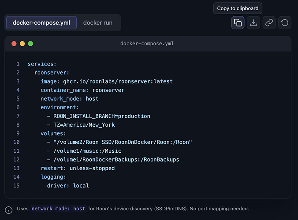The height and width of the screenshot is (220, 298).
Task: Switch to the docker run tab
Action: tap(98, 23)
